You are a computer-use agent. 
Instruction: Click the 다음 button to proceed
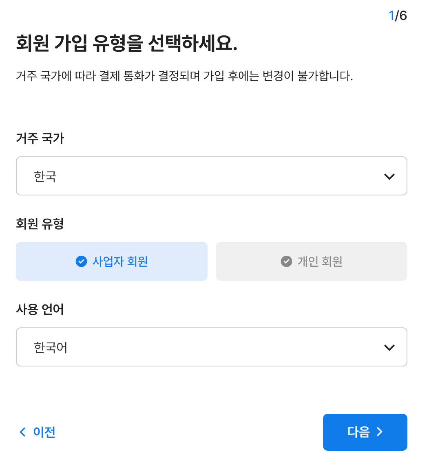pos(365,432)
